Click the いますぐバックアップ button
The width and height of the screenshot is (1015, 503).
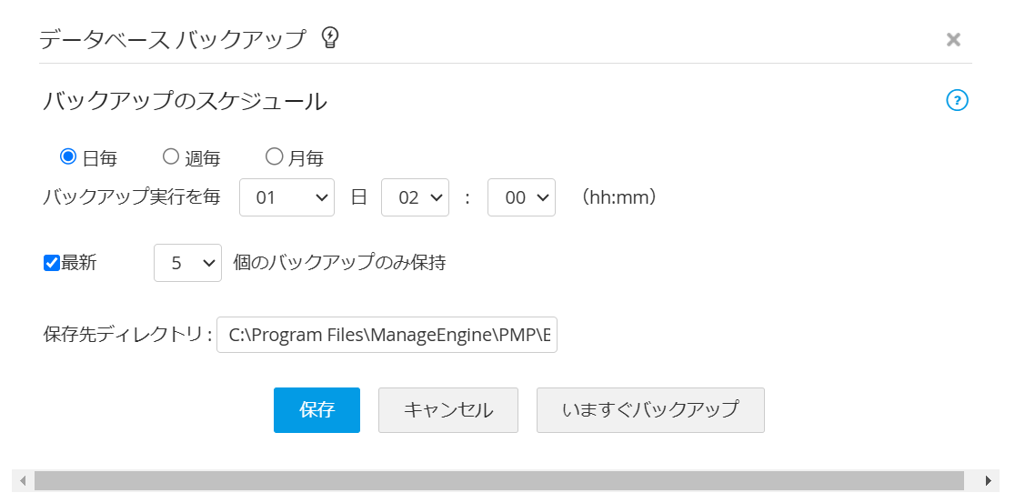(650, 410)
